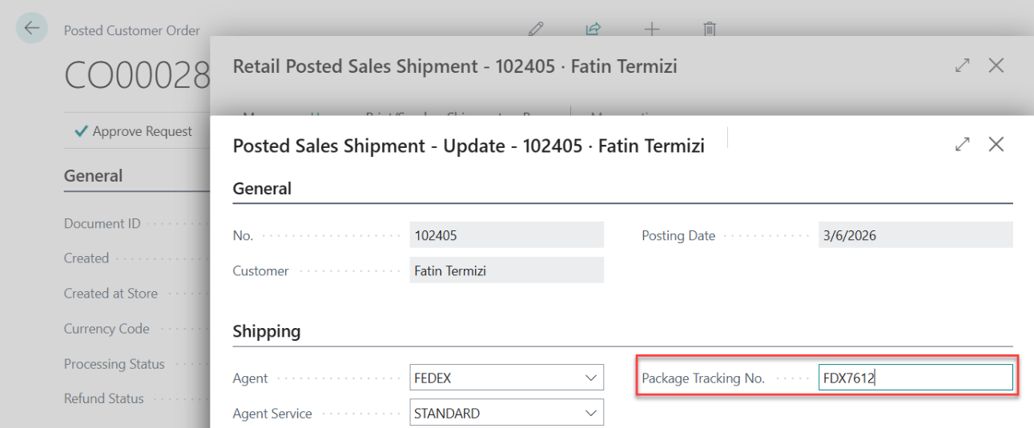Click the trash delete icon
Viewport: 1034px width, 428px height.
[710, 30]
